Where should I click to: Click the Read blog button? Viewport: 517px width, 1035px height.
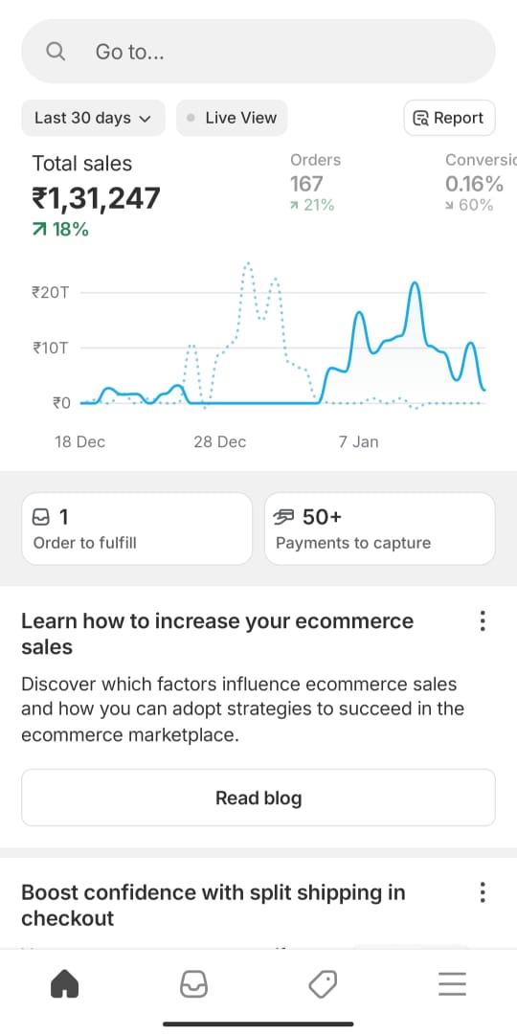click(258, 798)
